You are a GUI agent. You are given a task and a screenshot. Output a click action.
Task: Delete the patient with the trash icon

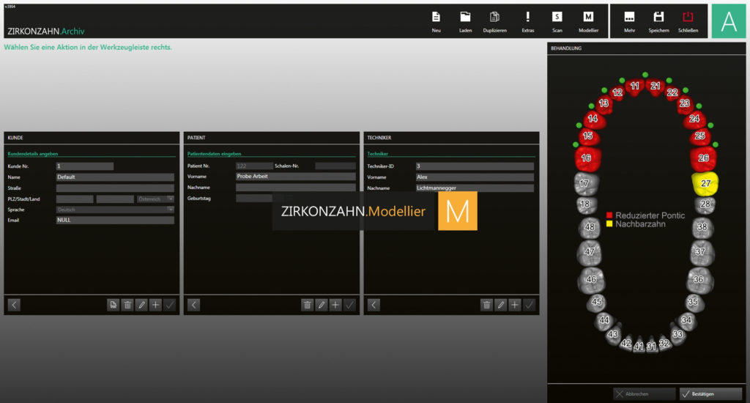coord(307,305)
